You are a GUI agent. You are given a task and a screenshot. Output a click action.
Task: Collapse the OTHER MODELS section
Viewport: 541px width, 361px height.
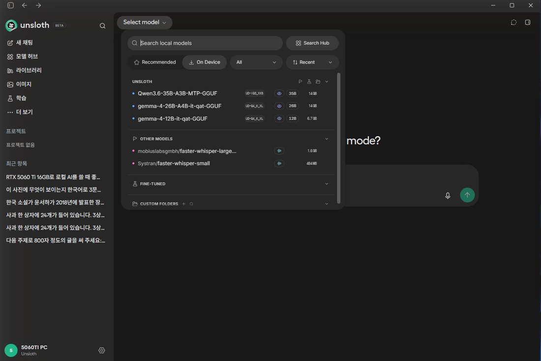pyautogui.click(x=327, y=139)
